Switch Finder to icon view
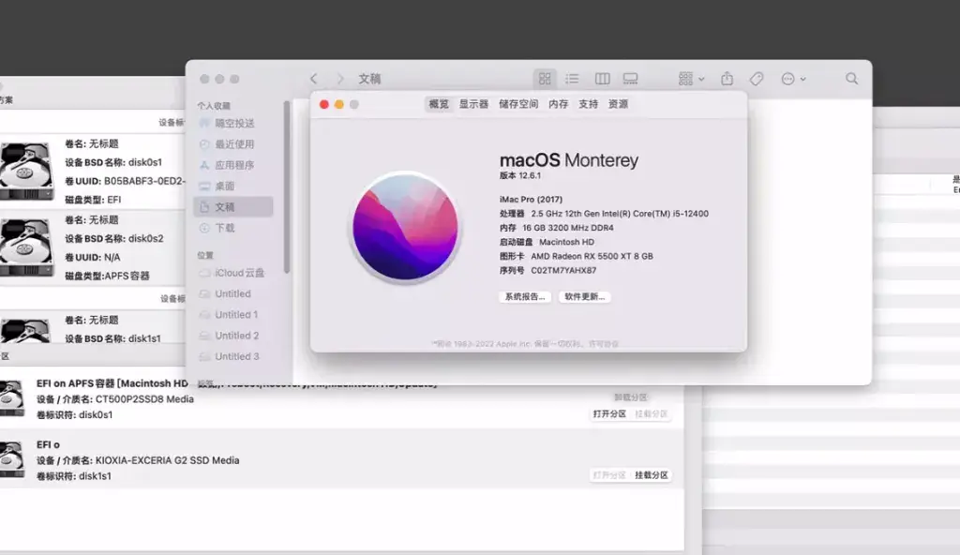Image resolution: width=960 pixels, height=555 pixels. (x=545, y=79)
